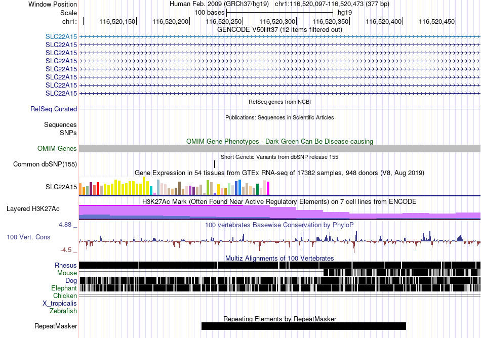
Task: Click the magenta bar in the GTEx expression chart
Action: 268,188
